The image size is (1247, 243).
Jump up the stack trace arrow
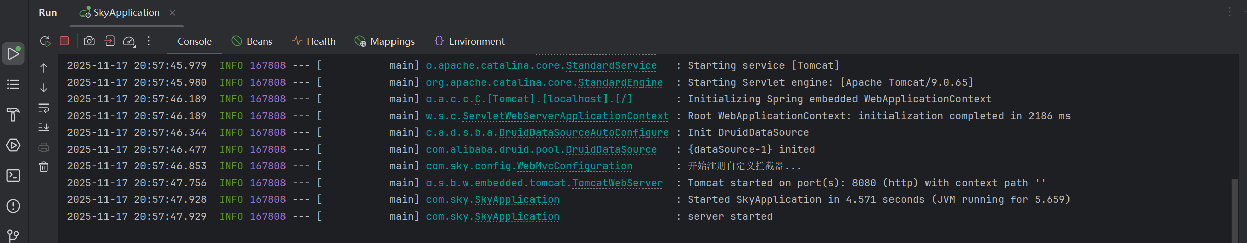tap(44, 68)
